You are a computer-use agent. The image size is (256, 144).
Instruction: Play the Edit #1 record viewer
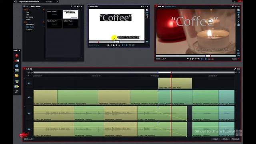[193, 59]
